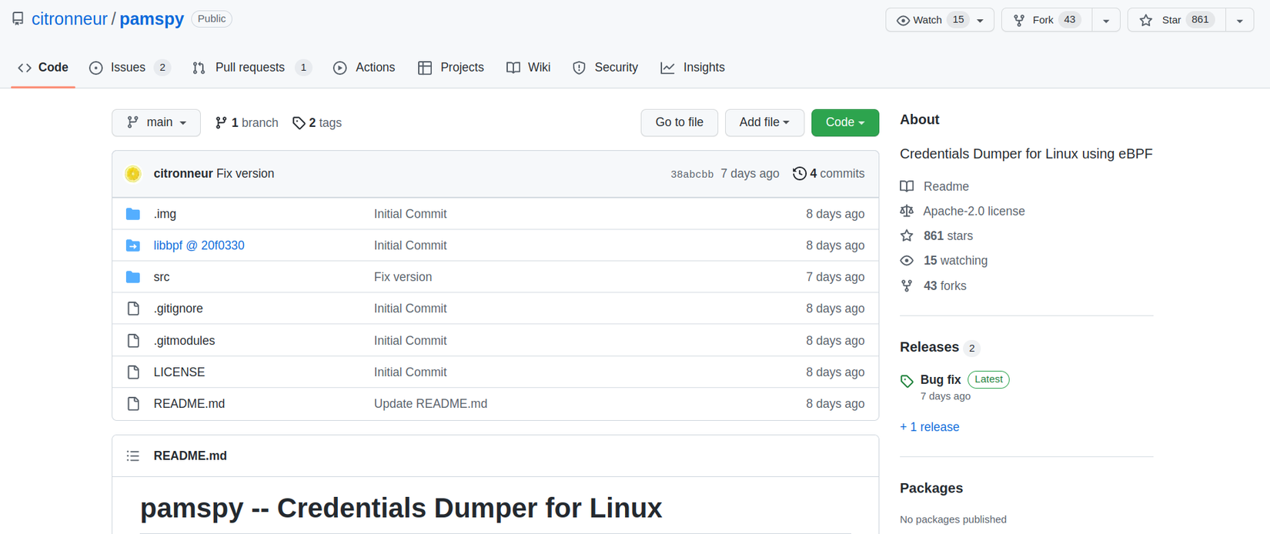Open the green Code dropdown
The height and width of the screenshot is (534, 1270).
pyautogui.click(x=844, y=123)
